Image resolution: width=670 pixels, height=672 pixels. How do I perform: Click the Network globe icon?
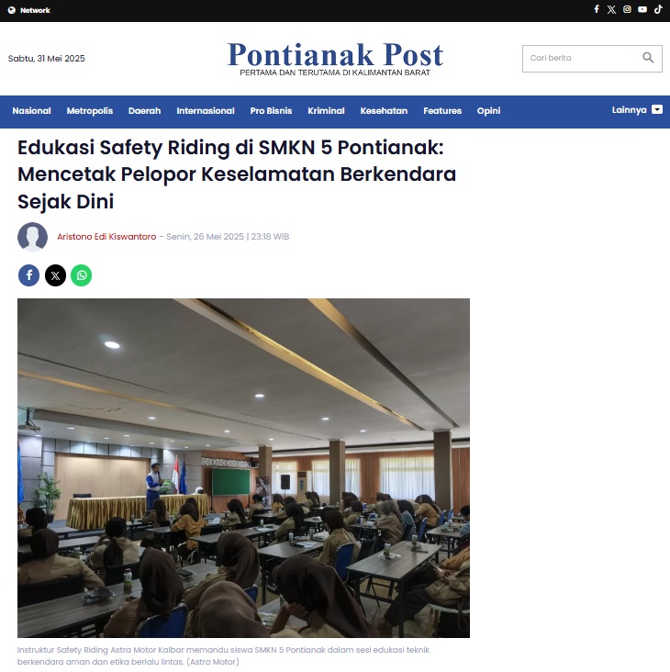coord(12,10)
